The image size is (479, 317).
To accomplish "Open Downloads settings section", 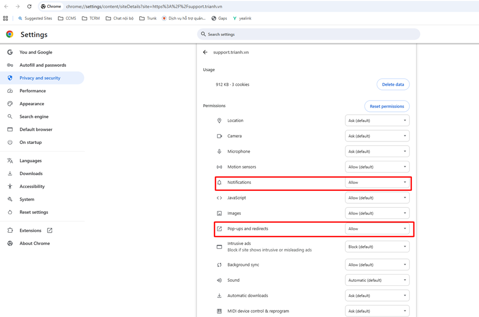I will click(42, 174).
